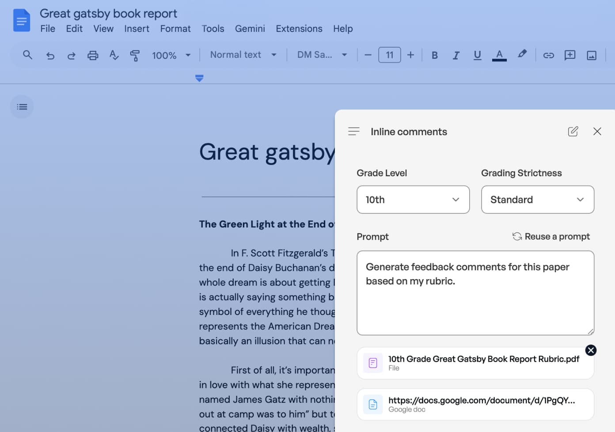Click the paragraph line starting 'First of all'
615x432 pixels.
283,370
